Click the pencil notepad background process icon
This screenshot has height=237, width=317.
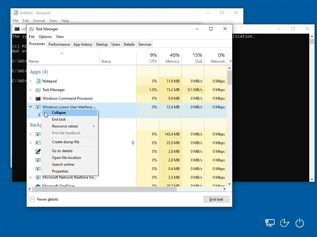38,151
